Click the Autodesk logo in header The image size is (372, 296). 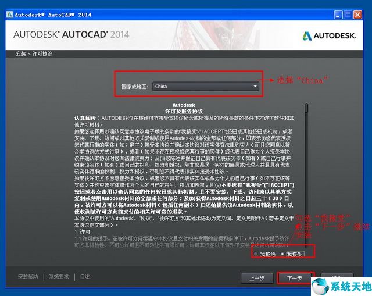[x=330, y=36]
